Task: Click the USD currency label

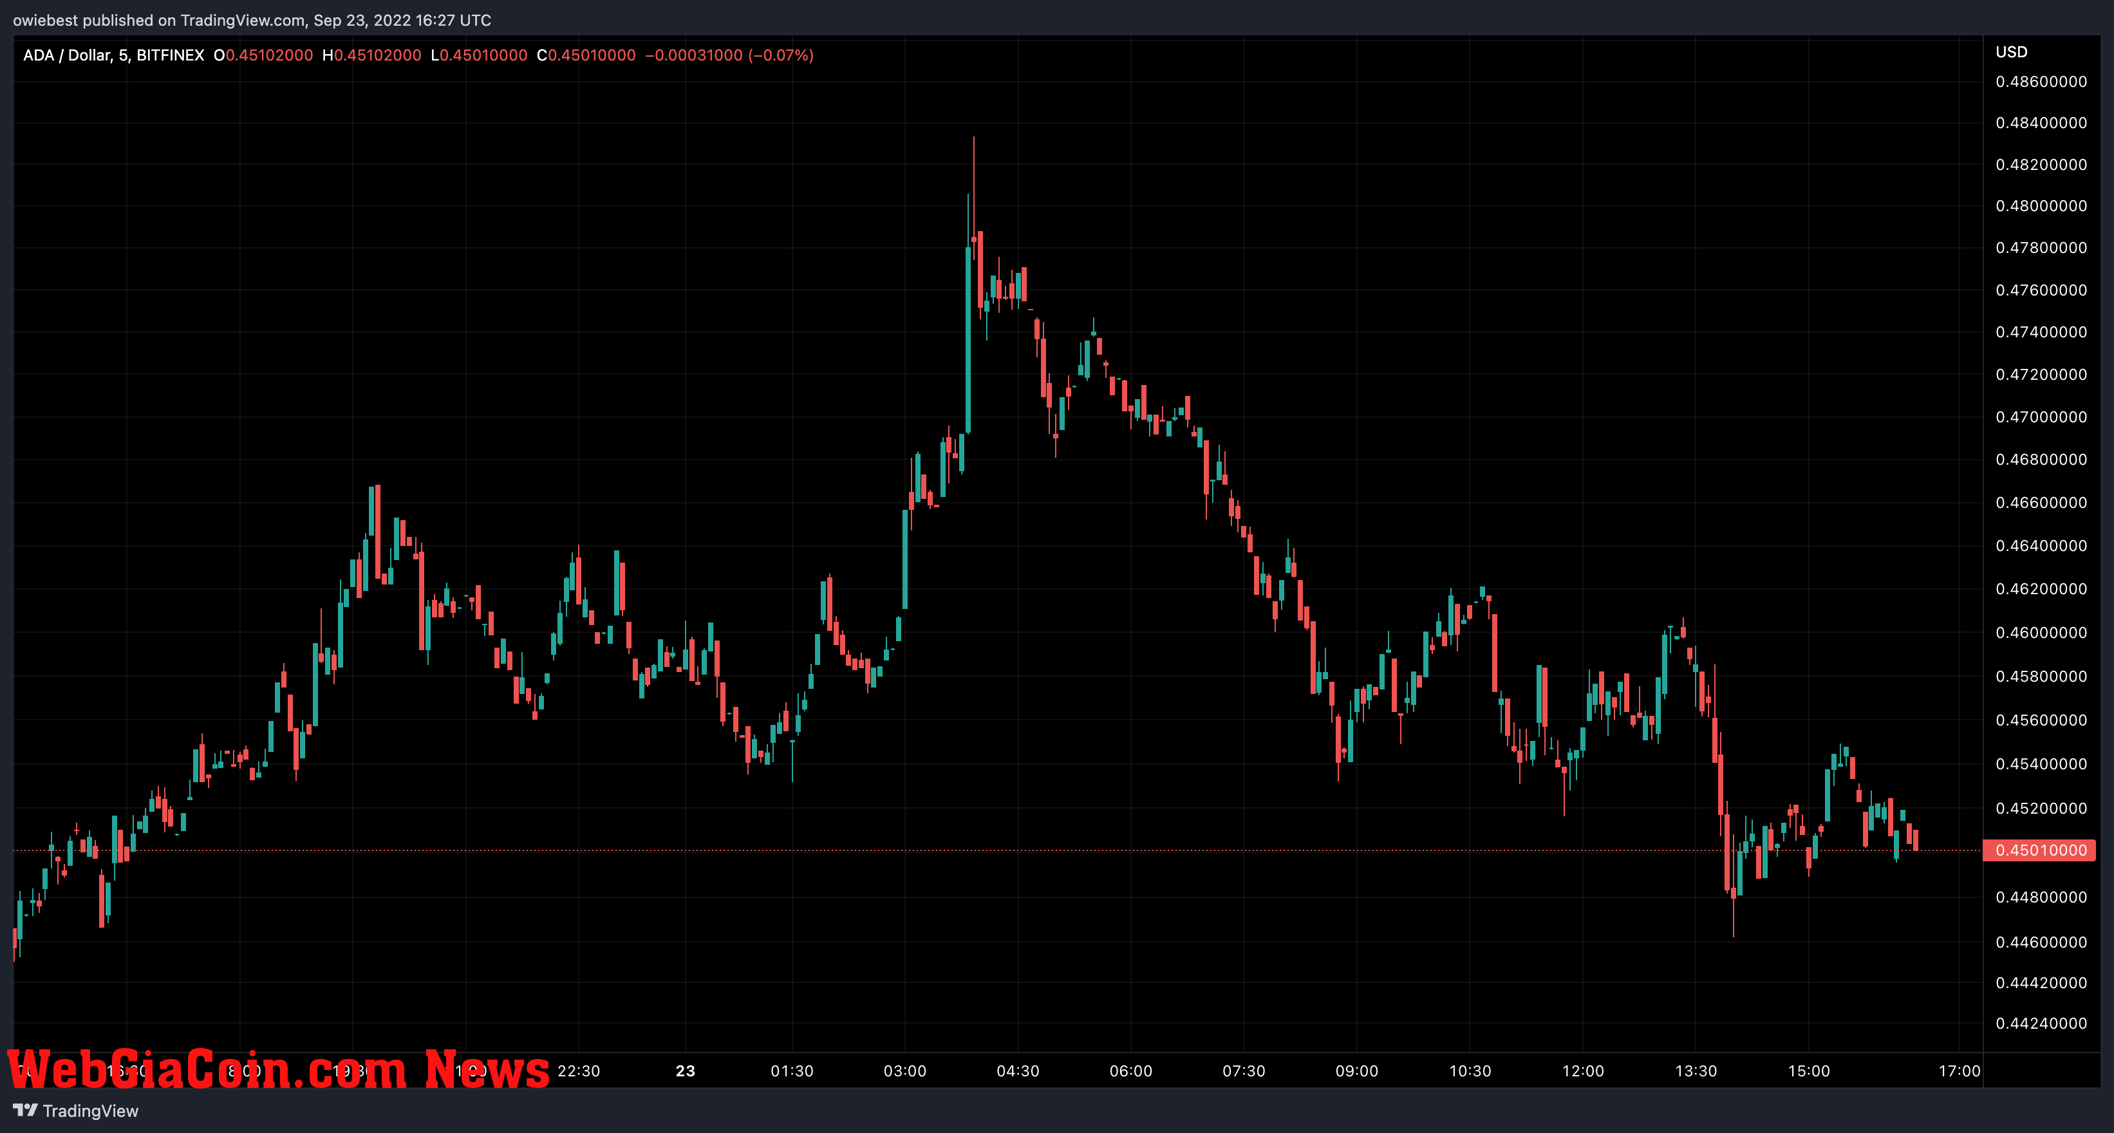Action: (x=2012, y=51)
